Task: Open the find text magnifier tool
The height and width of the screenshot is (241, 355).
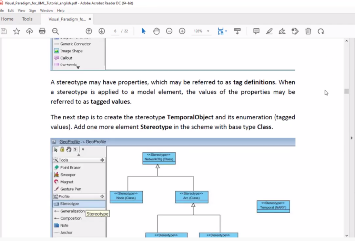Action: click(55, 31)
